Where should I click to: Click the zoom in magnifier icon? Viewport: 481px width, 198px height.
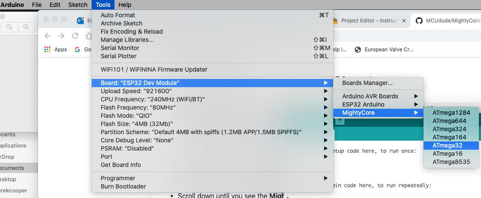point(26,27)
